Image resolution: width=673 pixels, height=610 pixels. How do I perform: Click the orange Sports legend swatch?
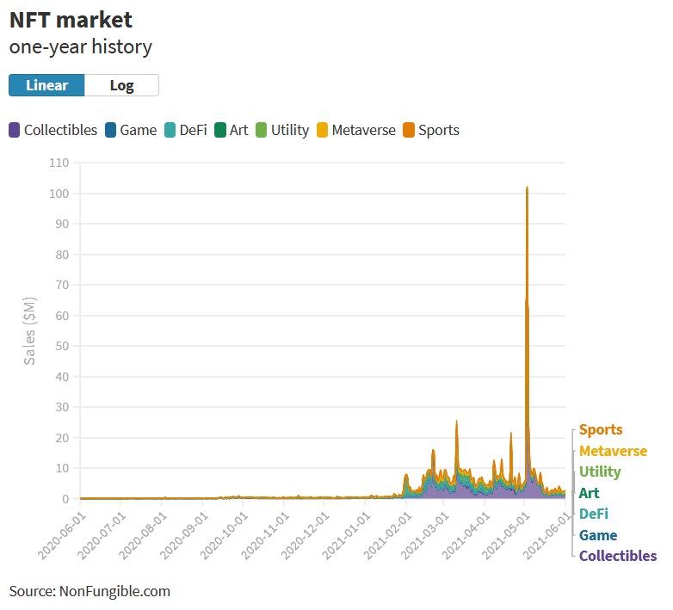point(409,131)
